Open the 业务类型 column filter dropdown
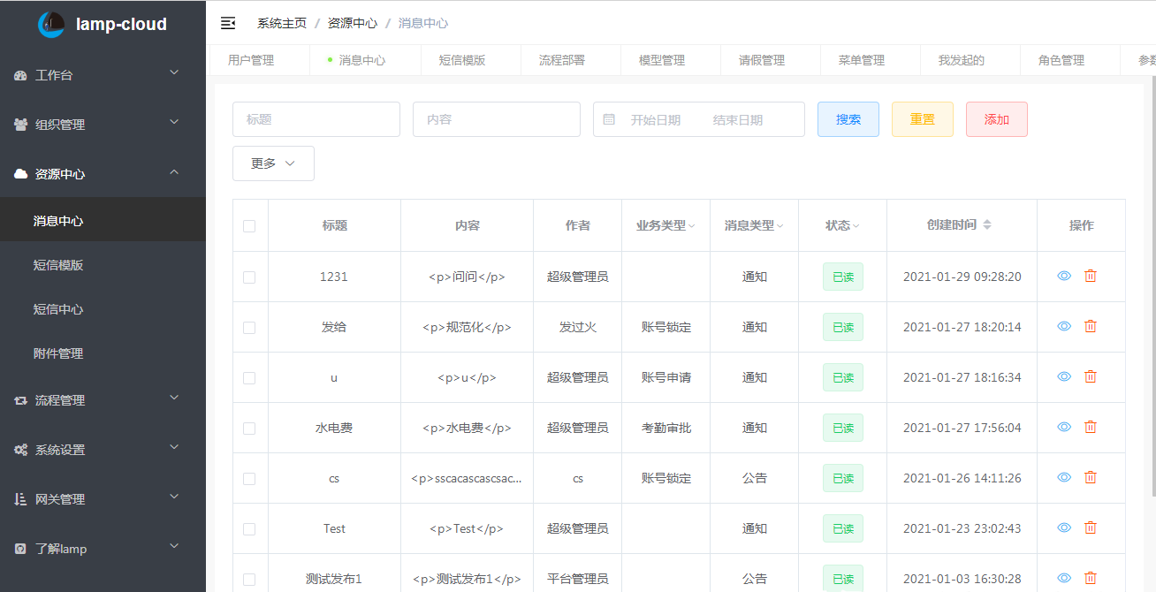Screen dimensions: 1156x592 [x=691, y=226]
